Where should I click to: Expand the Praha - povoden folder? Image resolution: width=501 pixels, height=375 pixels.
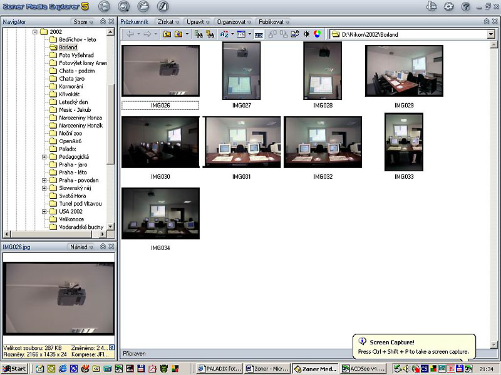(44, 180)
